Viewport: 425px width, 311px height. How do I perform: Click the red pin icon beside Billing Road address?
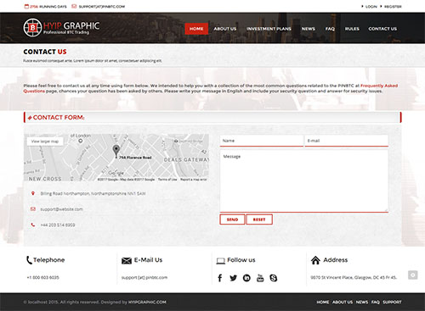click(33, 193)
